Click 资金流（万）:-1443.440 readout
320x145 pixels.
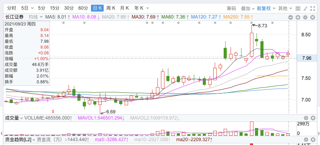pos(63,140)
